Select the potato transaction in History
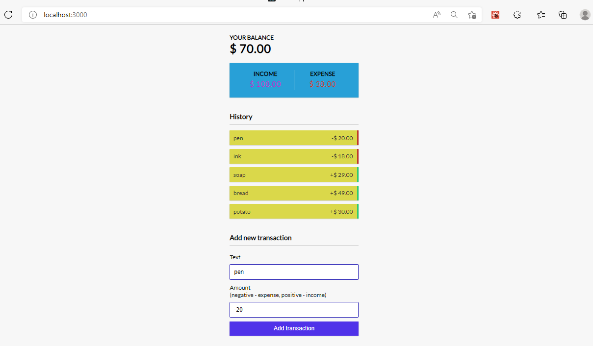593x346 pixels. tap(294, 211)
